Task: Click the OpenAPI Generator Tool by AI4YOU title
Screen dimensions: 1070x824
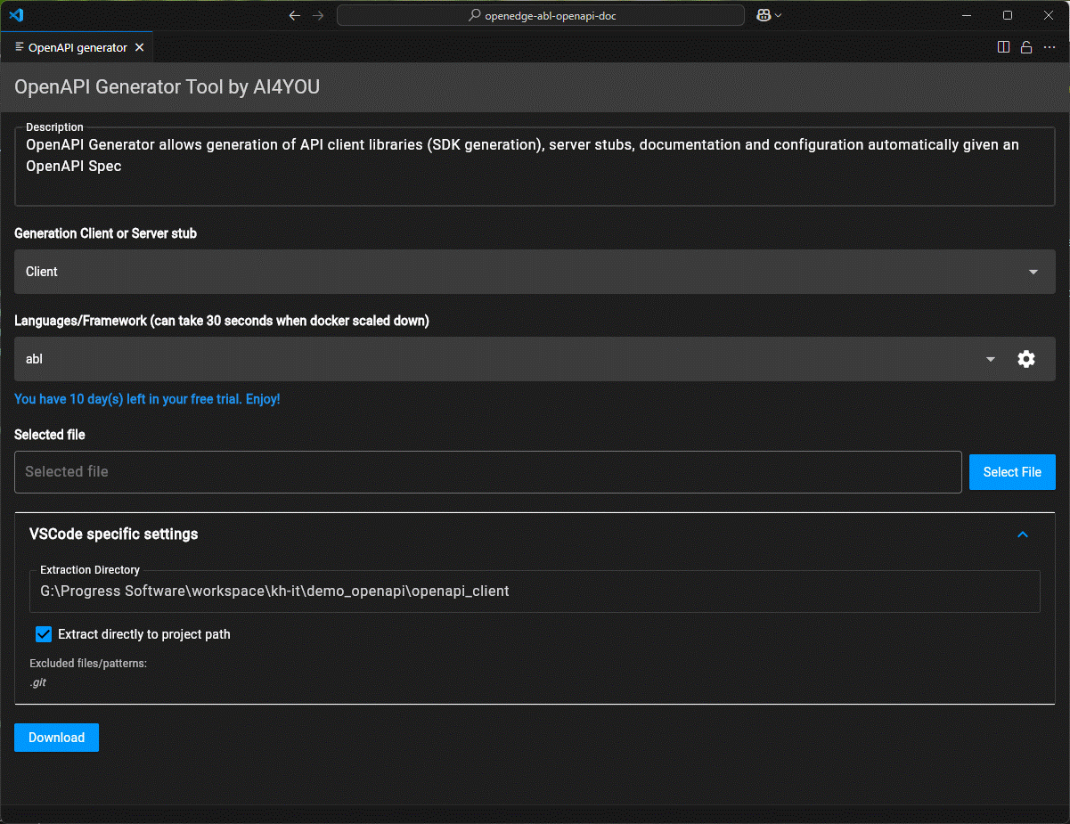Action: point(167,87)
